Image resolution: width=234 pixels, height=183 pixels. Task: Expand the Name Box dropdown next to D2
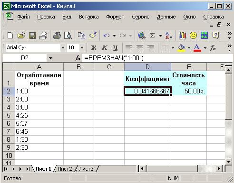[x=50, y=58]
